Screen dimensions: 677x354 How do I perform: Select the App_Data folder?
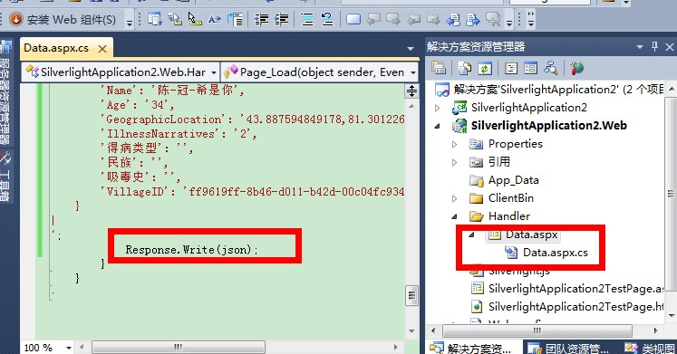click(513, 180)
